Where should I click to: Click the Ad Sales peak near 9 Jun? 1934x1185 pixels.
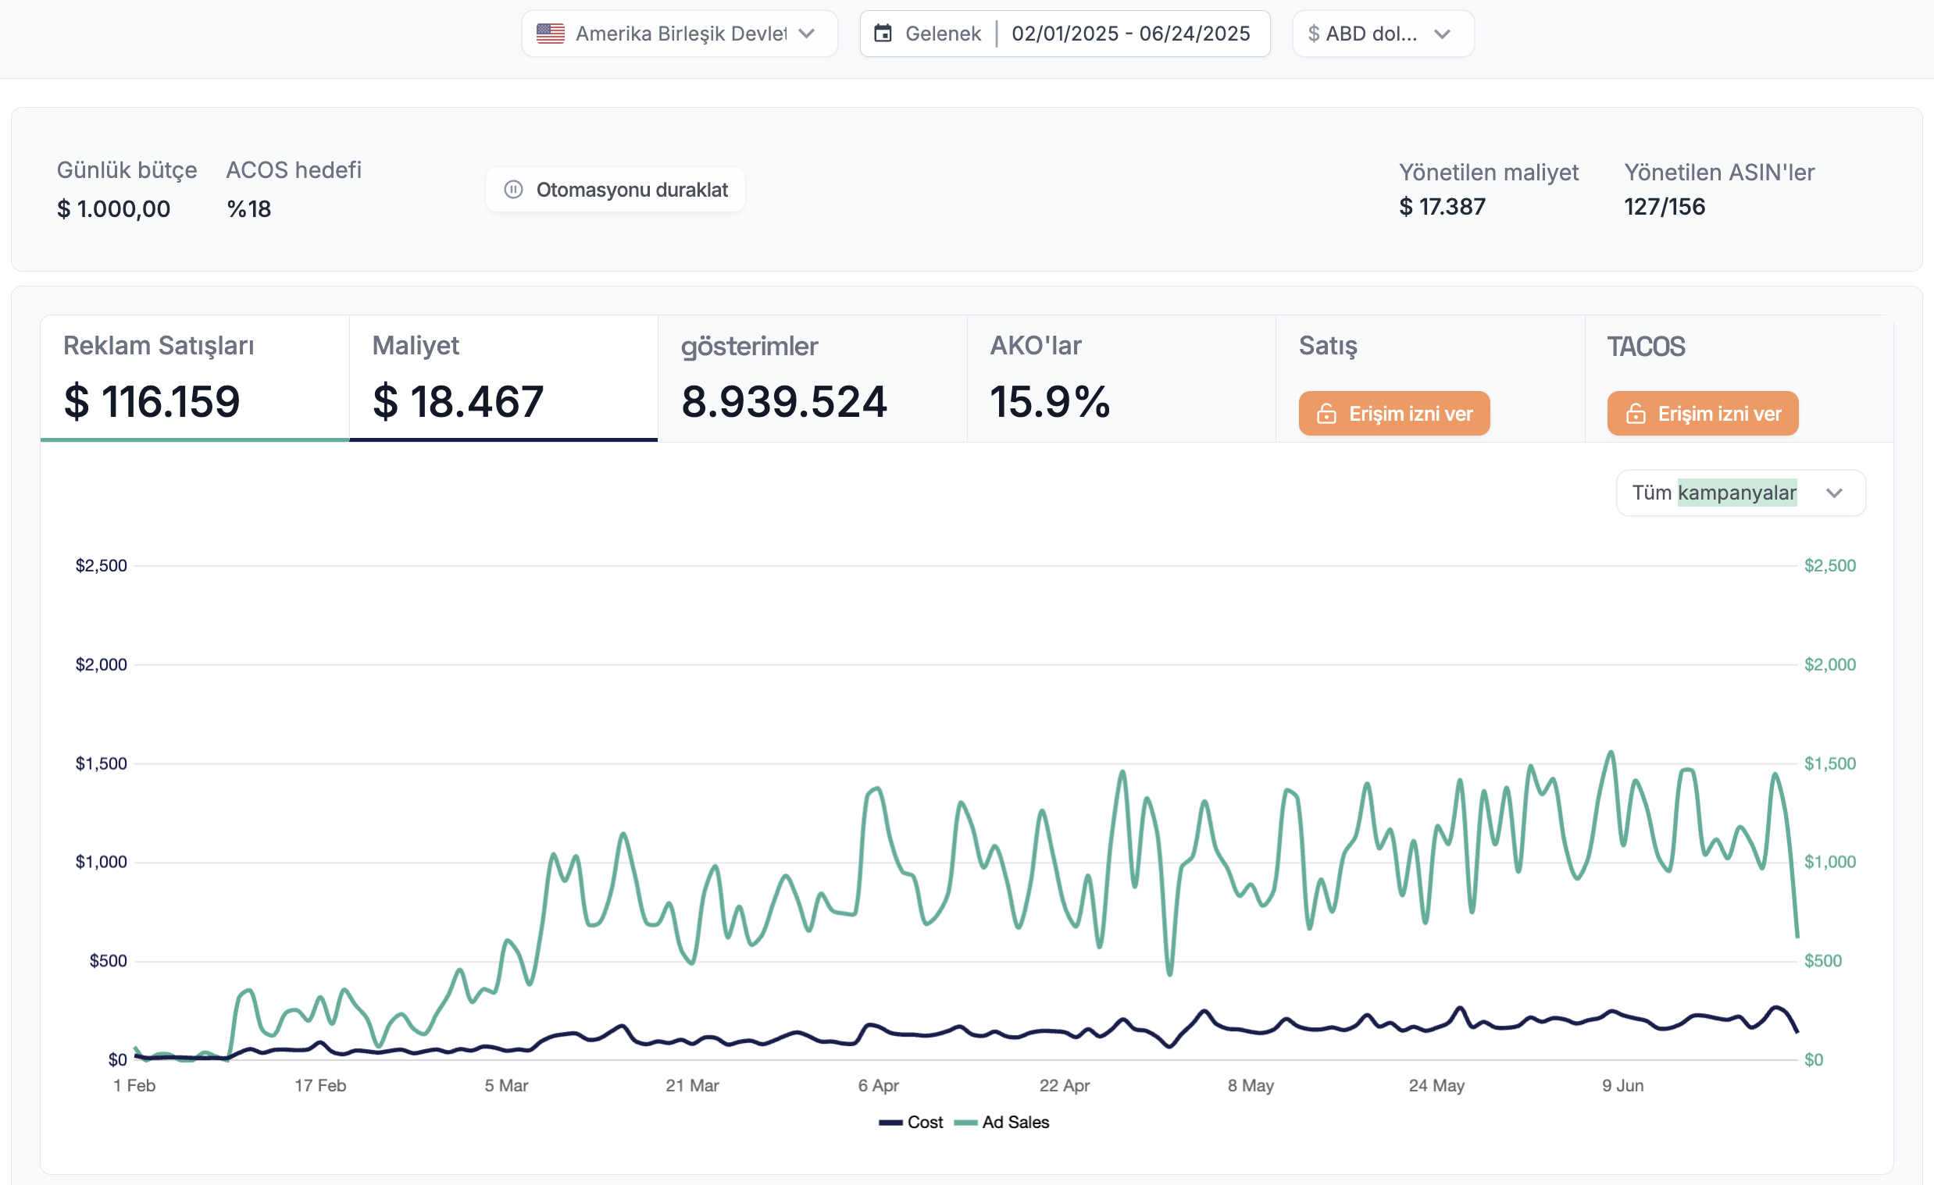(1611, 752)
